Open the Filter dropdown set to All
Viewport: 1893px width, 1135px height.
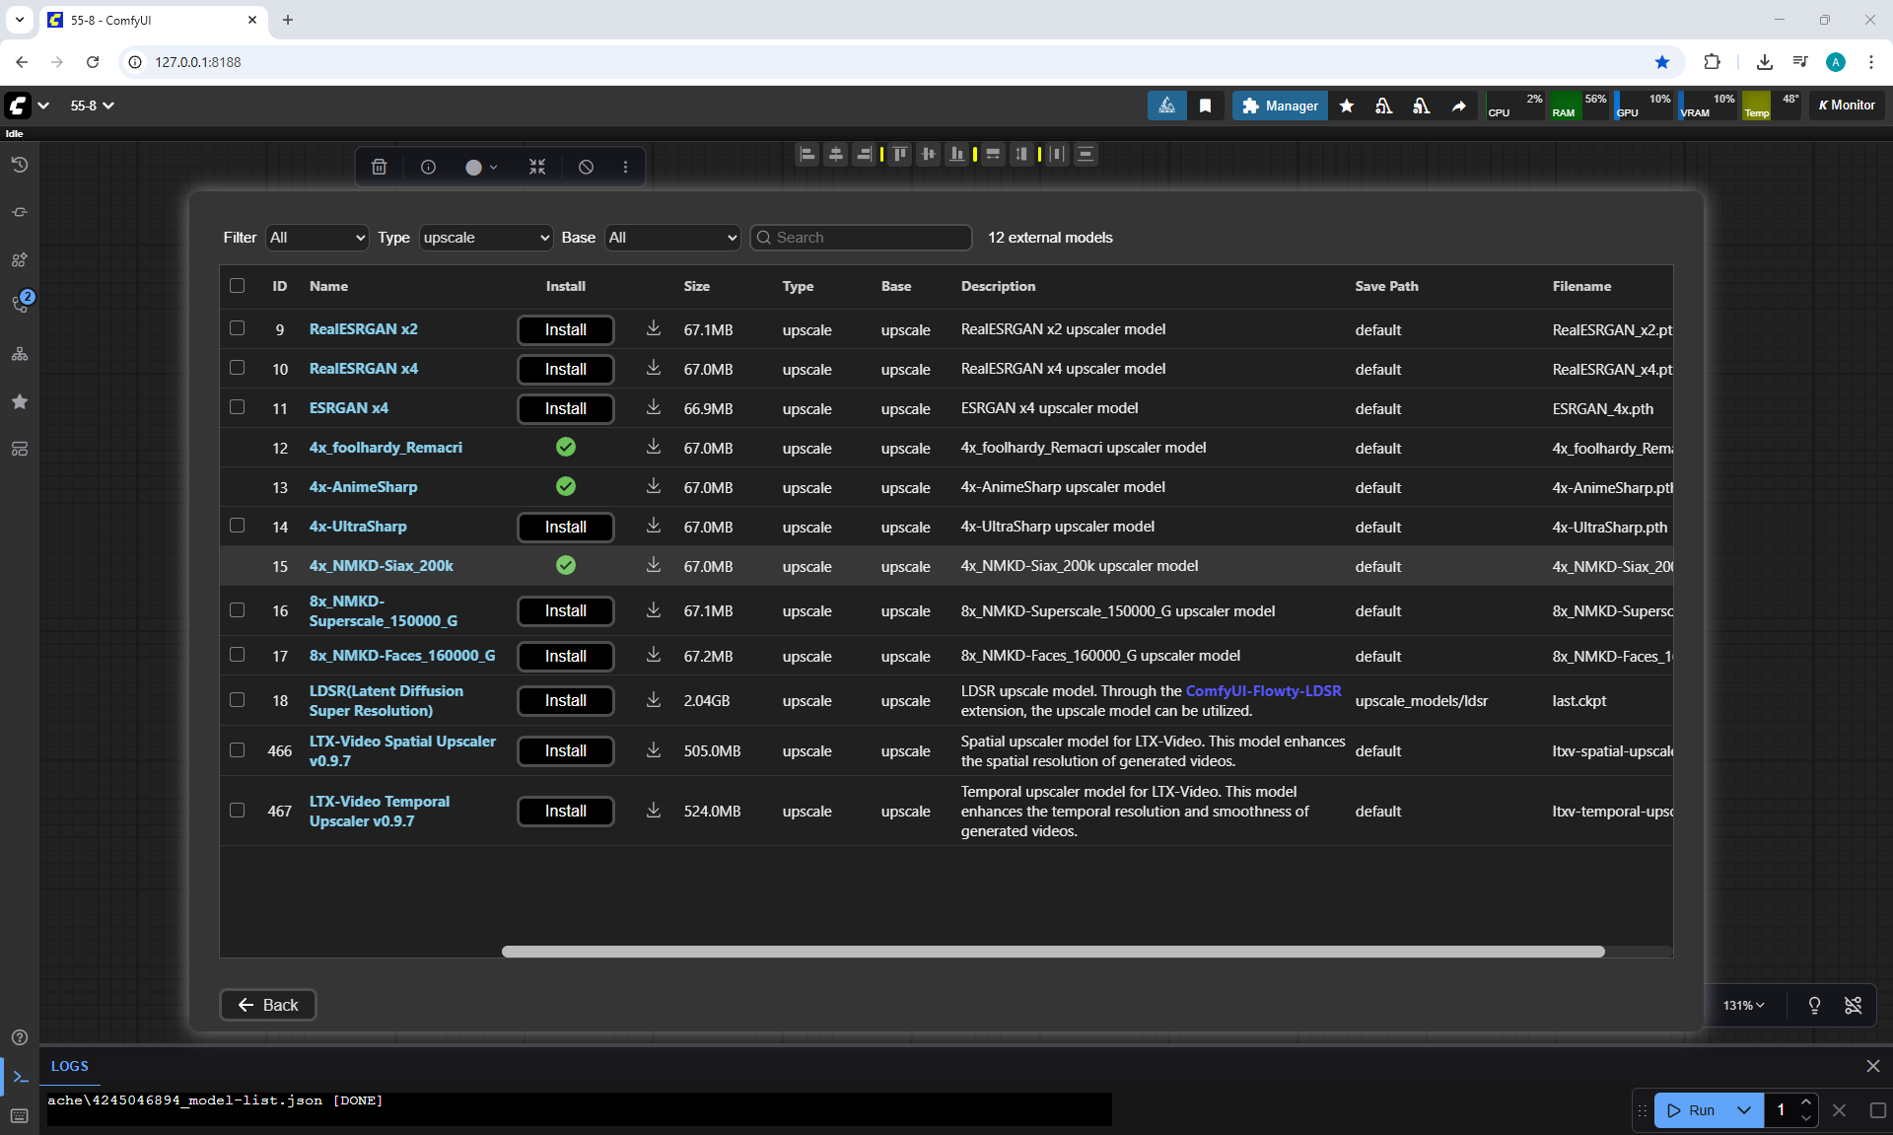[x=316, y=238]
